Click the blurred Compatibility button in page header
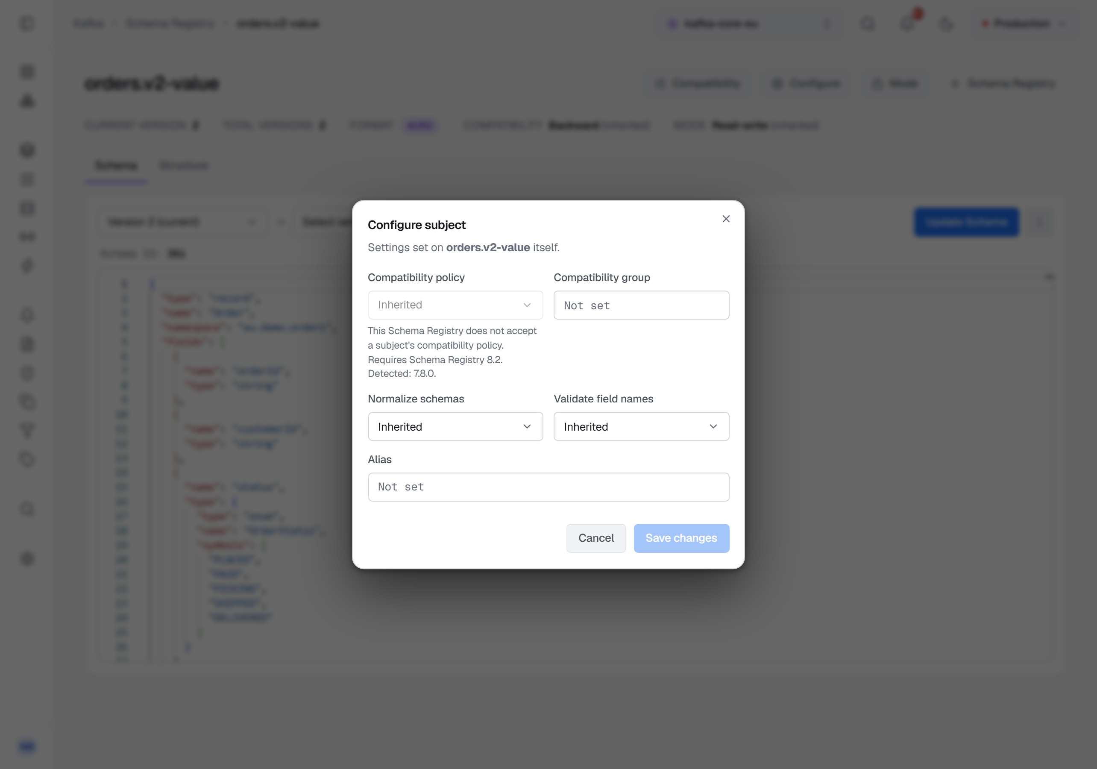1097x769 pixels. pyautogui.click(x=698, y=84)
